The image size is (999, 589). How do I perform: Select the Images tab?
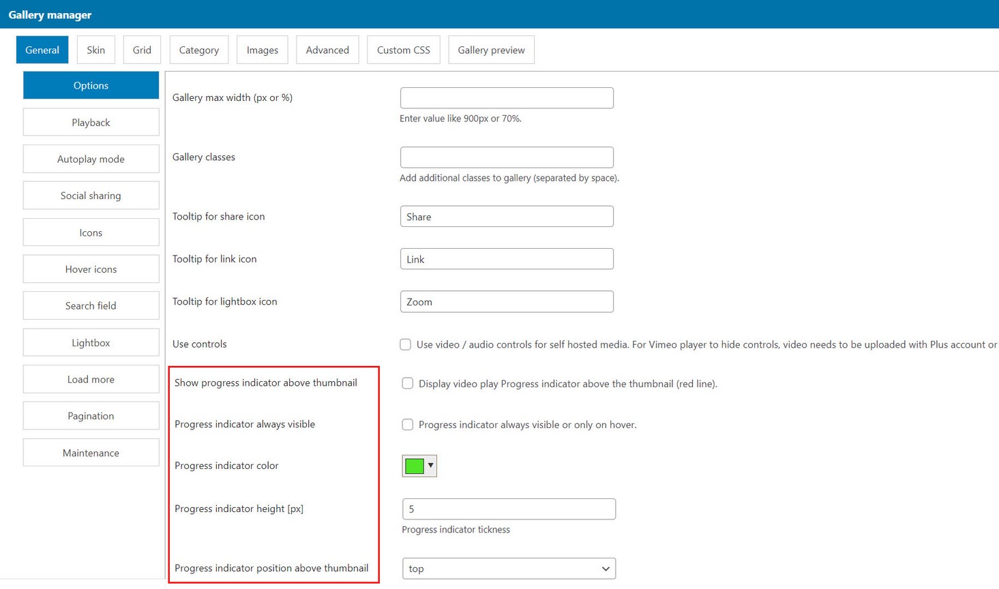point(262,50)
